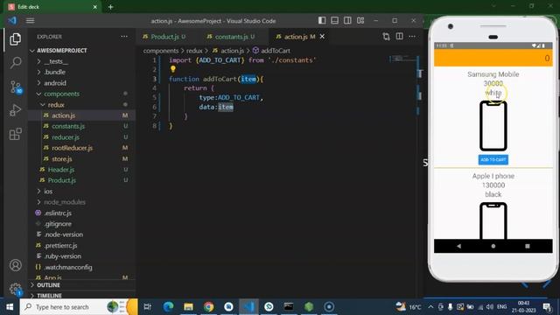Open Explorer panel More Actions ellipsis
Screen dimensions: 560x315
124,37
